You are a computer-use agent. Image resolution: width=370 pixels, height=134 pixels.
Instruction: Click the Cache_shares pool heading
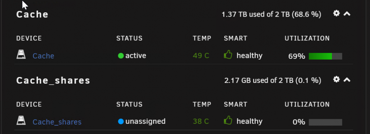pos(53,81)
